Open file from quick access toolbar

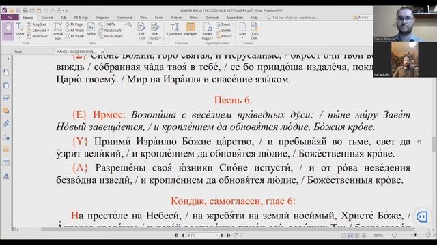[12, 11]
